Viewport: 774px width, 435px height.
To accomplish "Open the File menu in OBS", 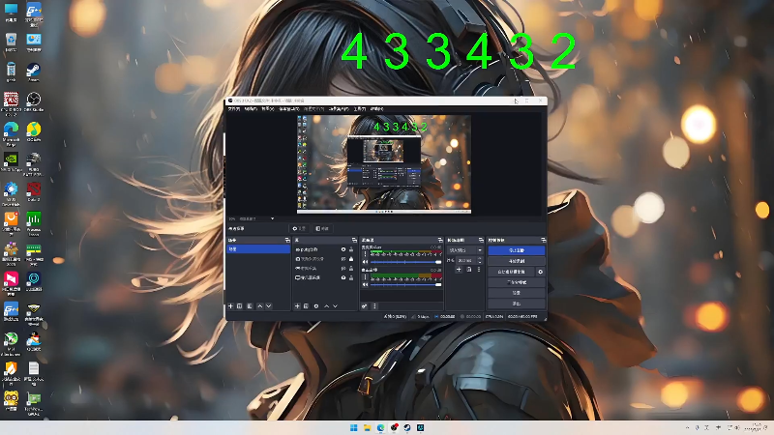I will point(234,109).
